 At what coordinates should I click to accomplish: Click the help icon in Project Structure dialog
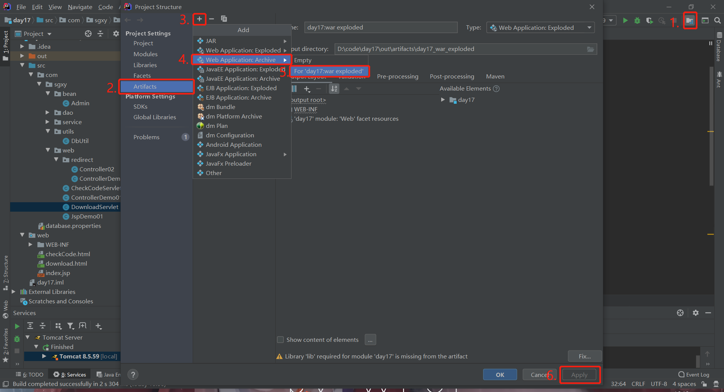[x=133, y=374]
